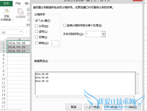Toggle the Tab key delimiter checkbox
This screenshot has height=111, width=147.
[x=36, y=21]
